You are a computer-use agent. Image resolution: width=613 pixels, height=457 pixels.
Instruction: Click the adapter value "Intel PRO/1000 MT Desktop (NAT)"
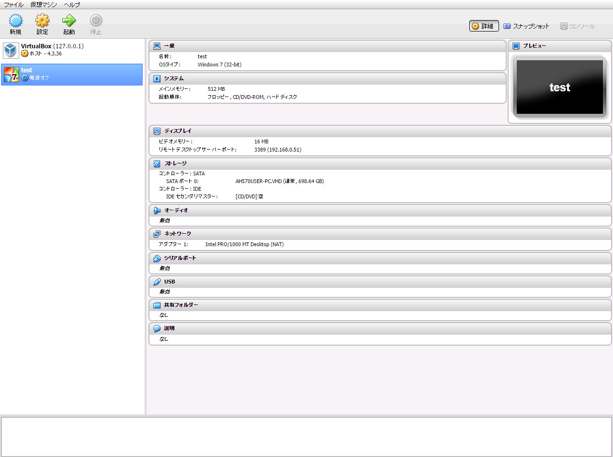pos(244,244)
